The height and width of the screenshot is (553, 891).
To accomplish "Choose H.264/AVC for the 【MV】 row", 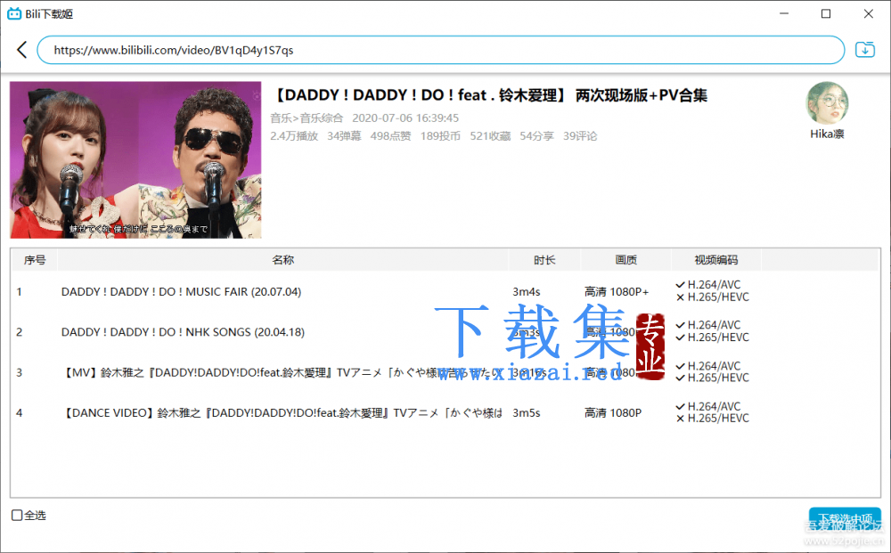I will tap(708, 366).
